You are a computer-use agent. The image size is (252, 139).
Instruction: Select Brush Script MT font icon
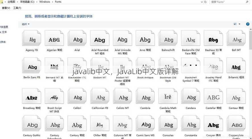54,96
